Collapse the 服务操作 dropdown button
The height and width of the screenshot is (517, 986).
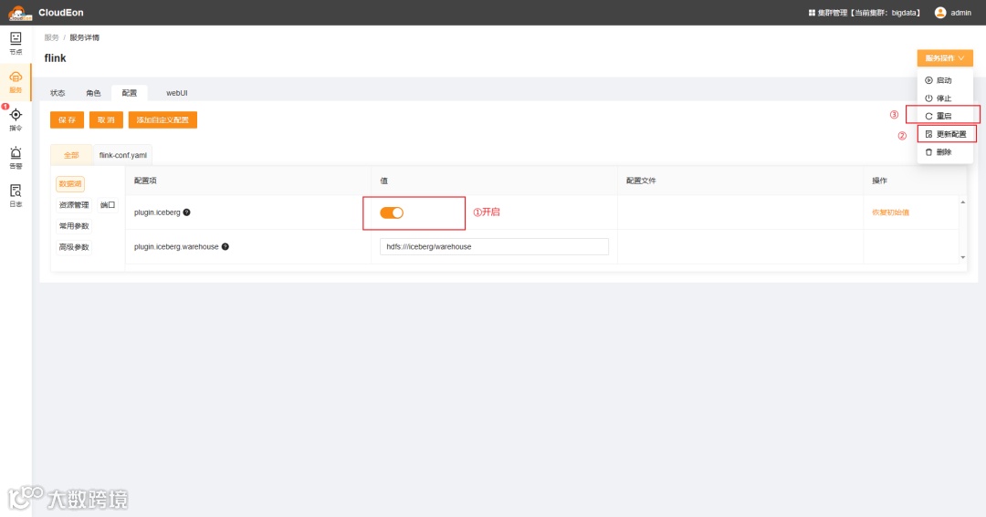(x=945, y=57)
